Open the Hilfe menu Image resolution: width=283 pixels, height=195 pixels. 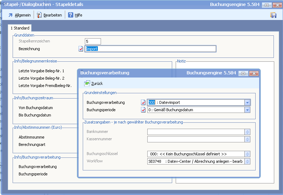[x=78, y=15]
